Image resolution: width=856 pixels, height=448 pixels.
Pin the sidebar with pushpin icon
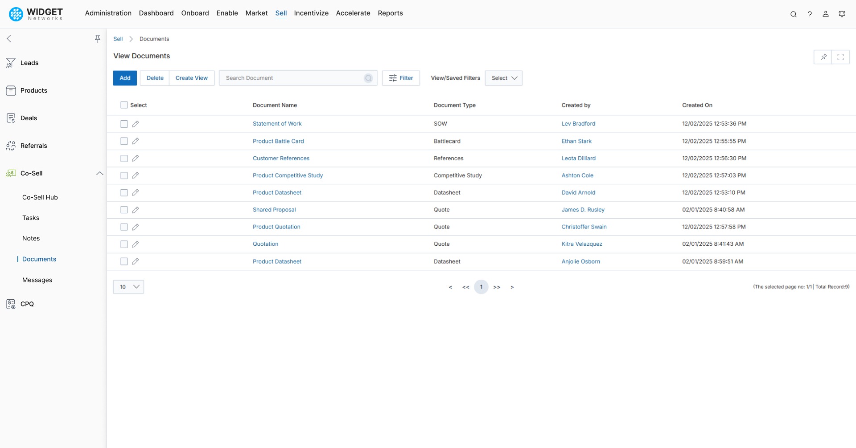pyautogui.click(x=97, y=39)
